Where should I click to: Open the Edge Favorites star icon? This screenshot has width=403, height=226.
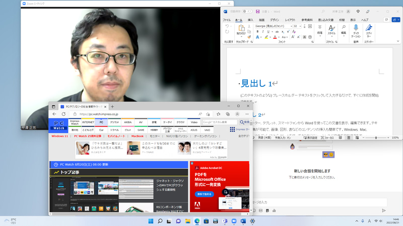pos(218,114)
